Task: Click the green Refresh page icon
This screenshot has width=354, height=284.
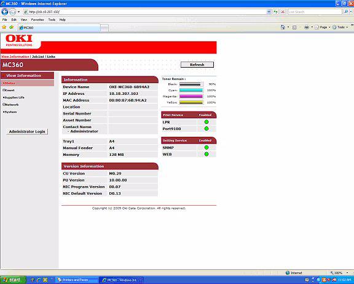Action: tap(276, 12)
